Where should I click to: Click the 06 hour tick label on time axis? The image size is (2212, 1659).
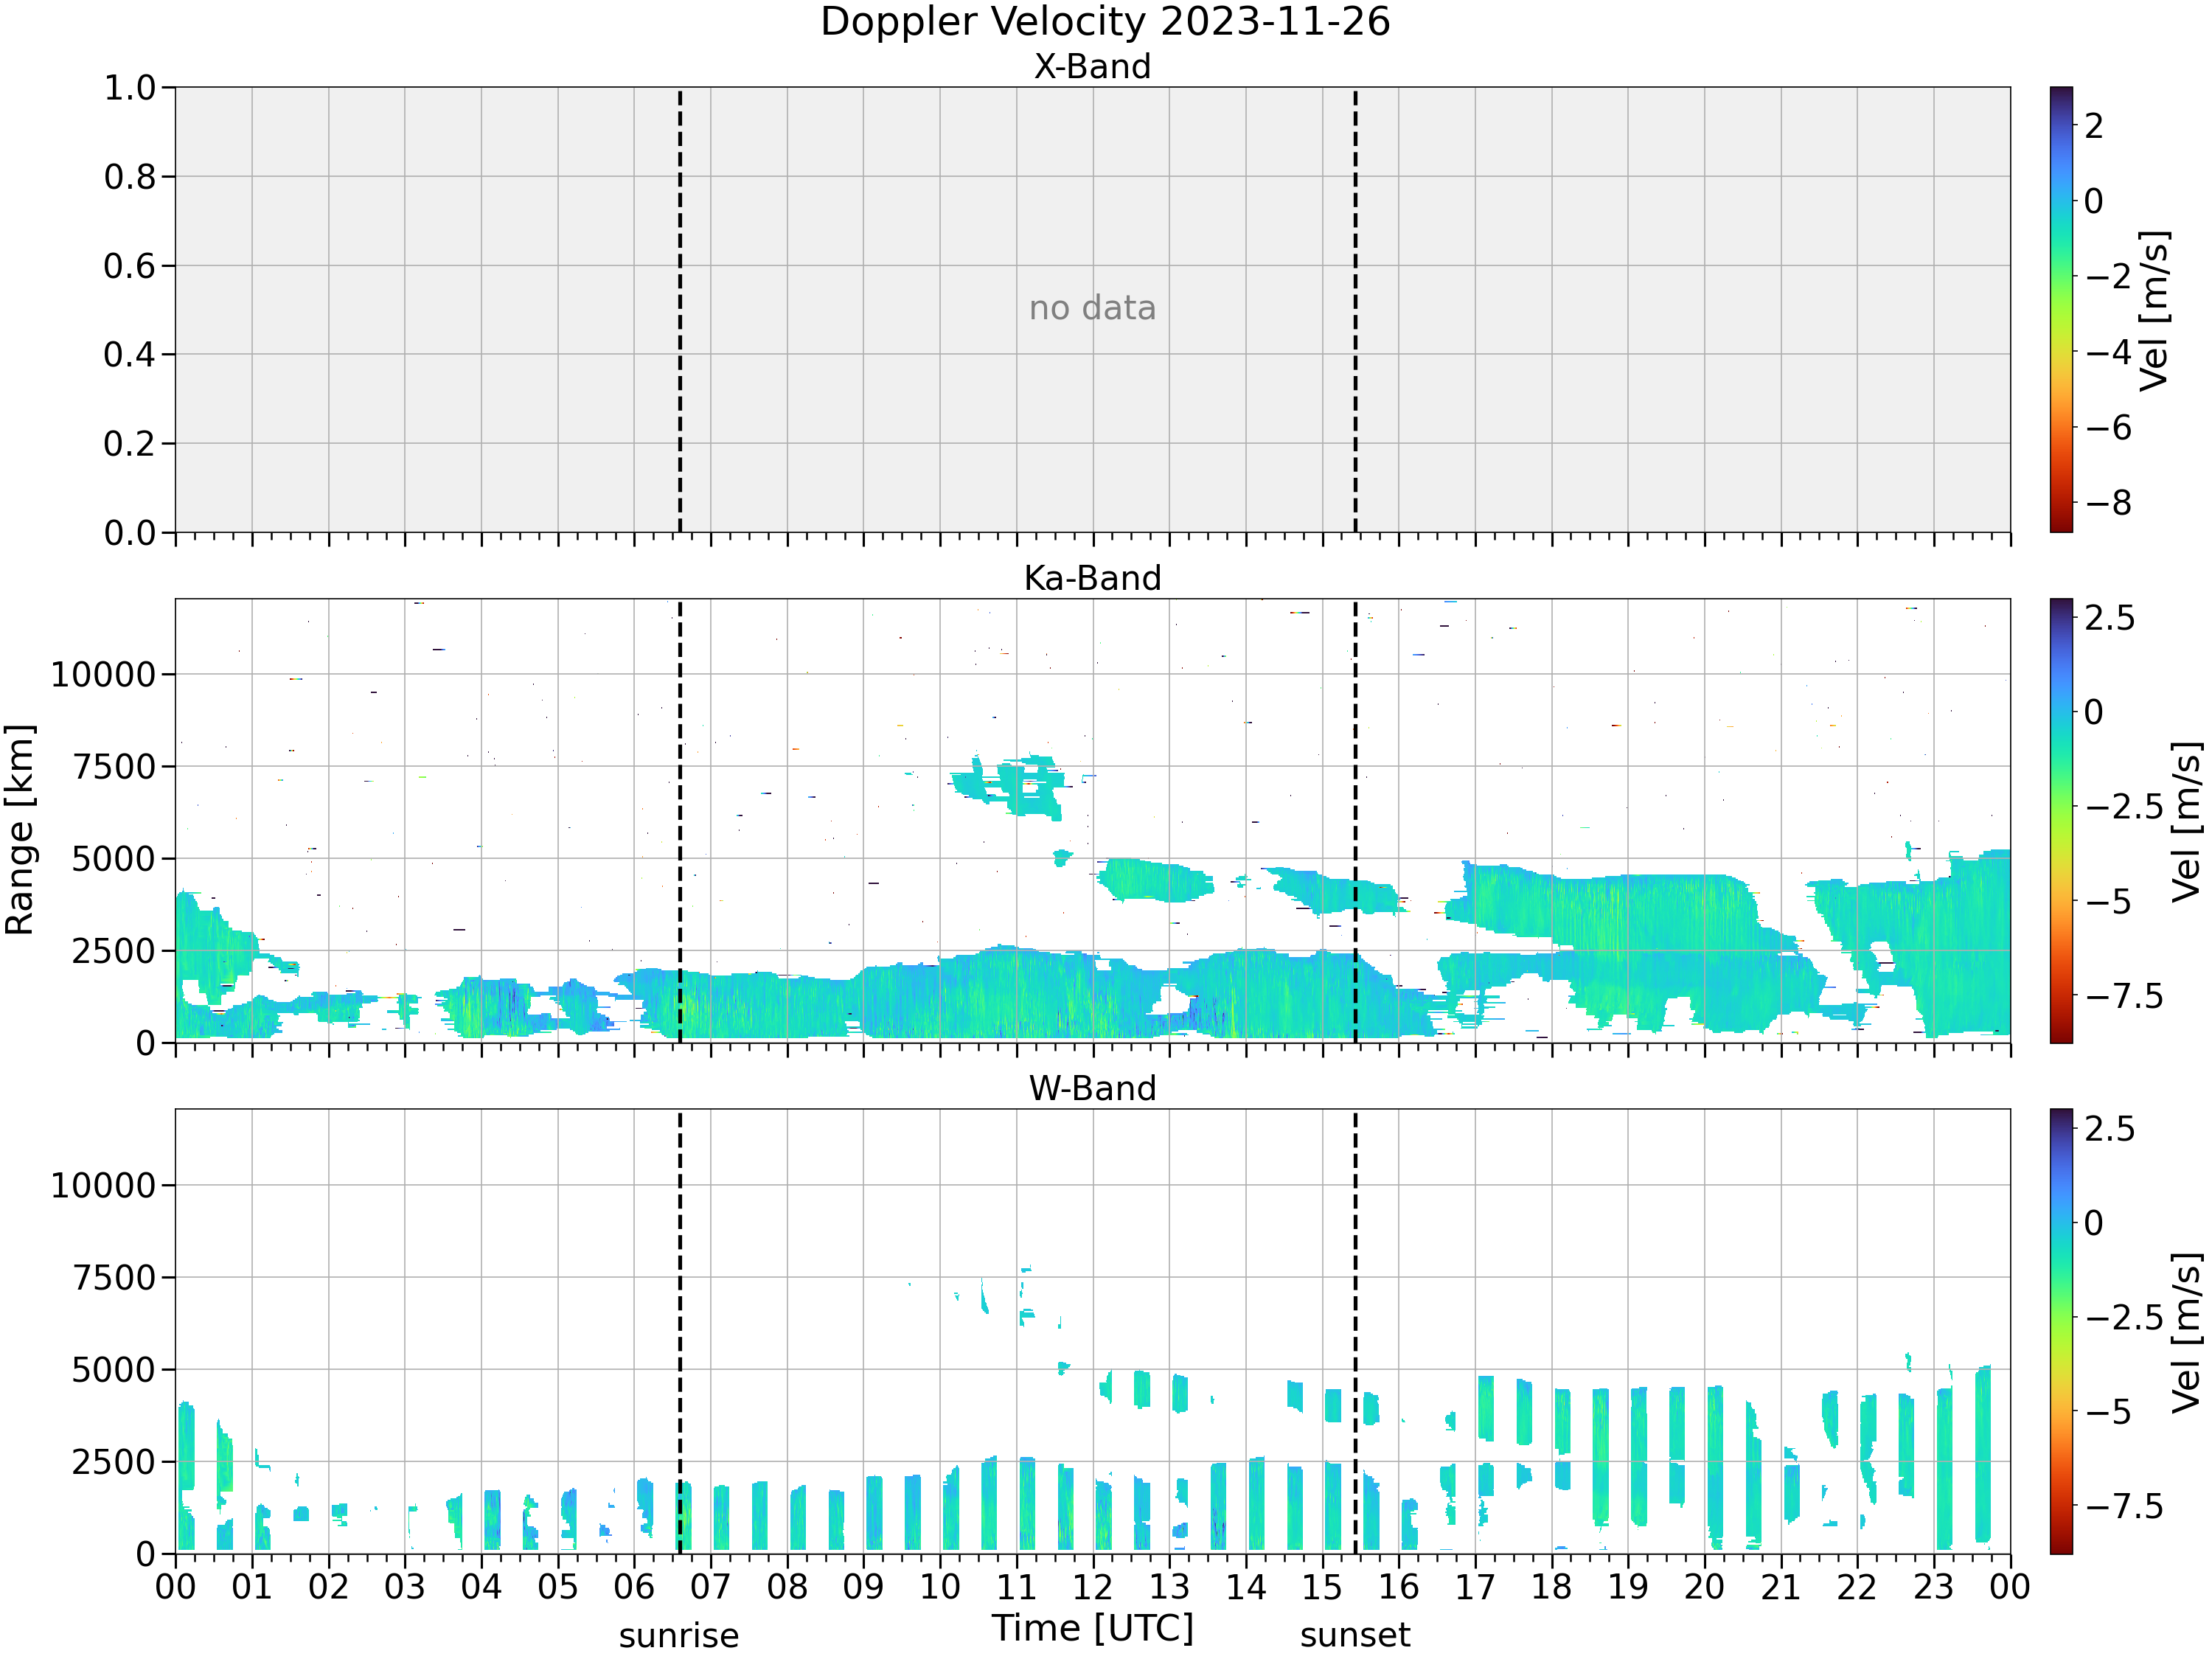[634, 1587]
